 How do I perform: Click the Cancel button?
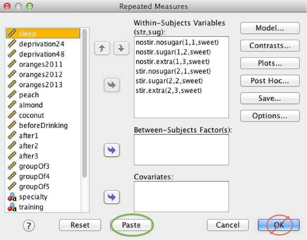[x=228, y=225]
